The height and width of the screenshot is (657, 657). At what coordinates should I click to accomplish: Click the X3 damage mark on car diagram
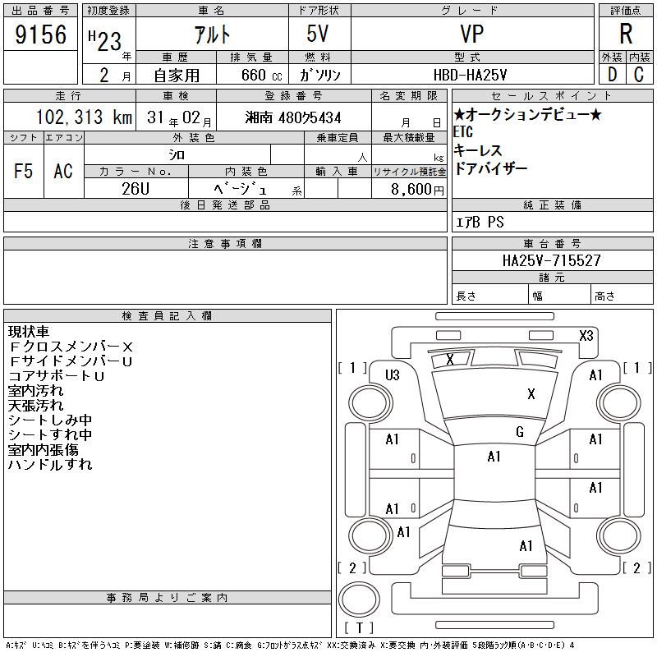(x=586, y=335)
